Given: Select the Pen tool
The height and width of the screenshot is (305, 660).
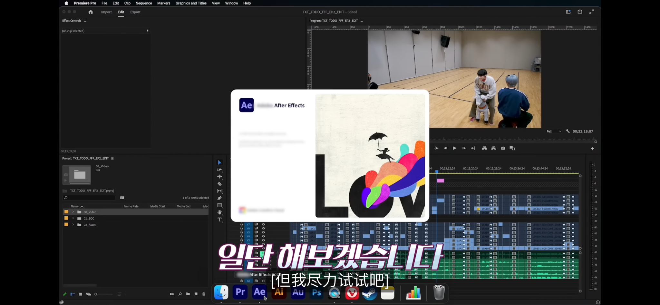Looking at the screenshot, I should [x=219, y=198].
